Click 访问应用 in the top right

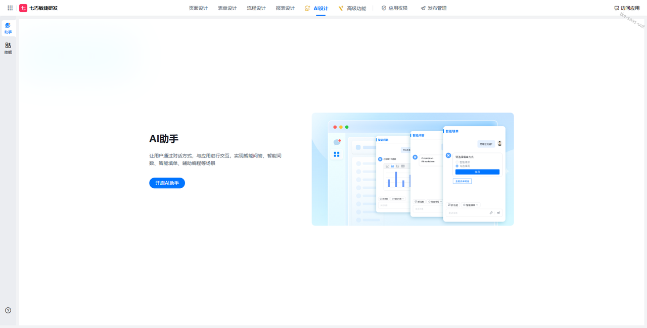[x=627, y=8]
